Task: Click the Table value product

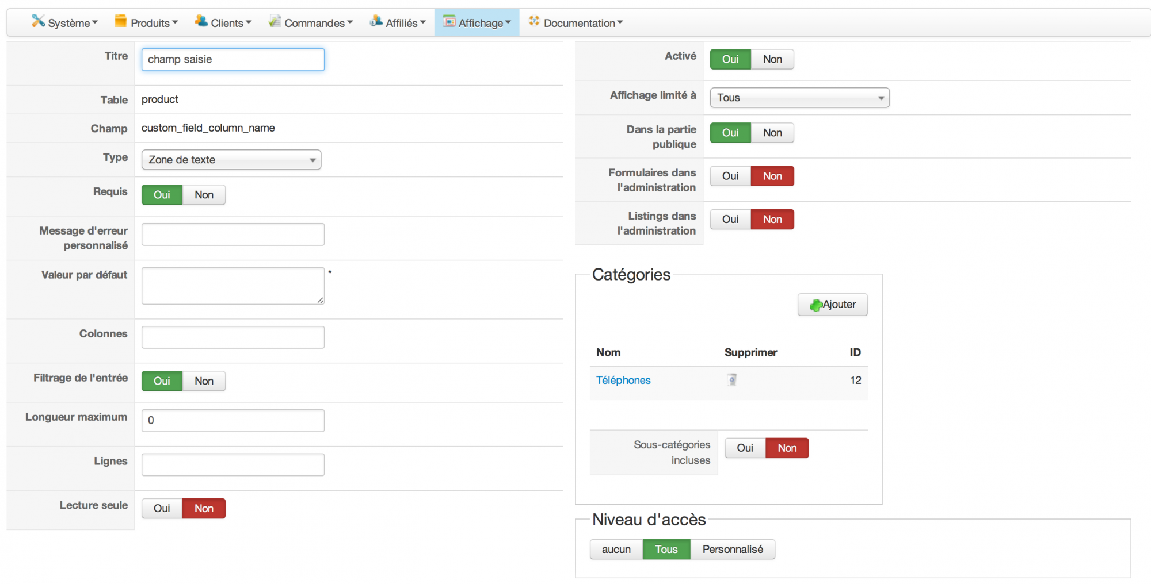Action: tap(160, 99)
